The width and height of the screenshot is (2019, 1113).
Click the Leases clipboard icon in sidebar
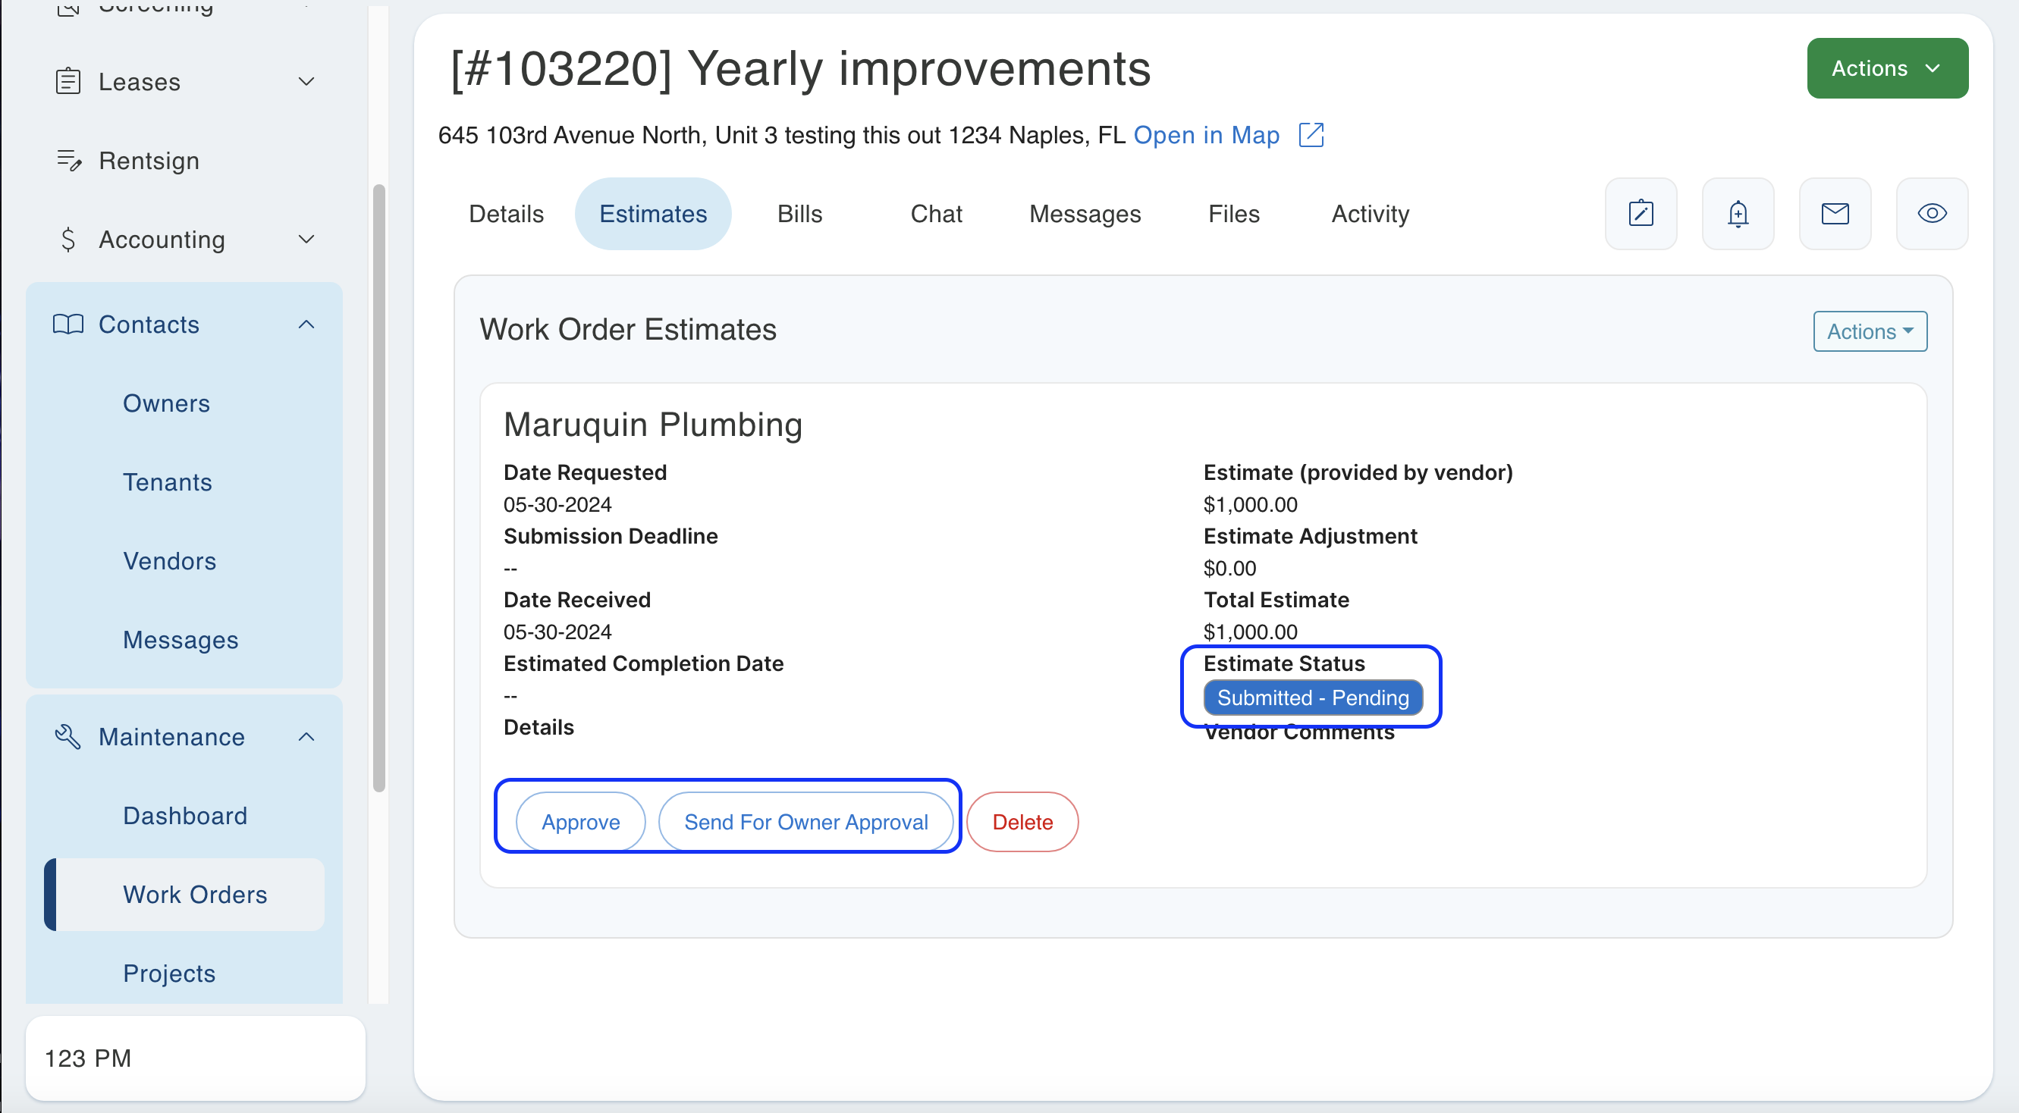[68, 81]
